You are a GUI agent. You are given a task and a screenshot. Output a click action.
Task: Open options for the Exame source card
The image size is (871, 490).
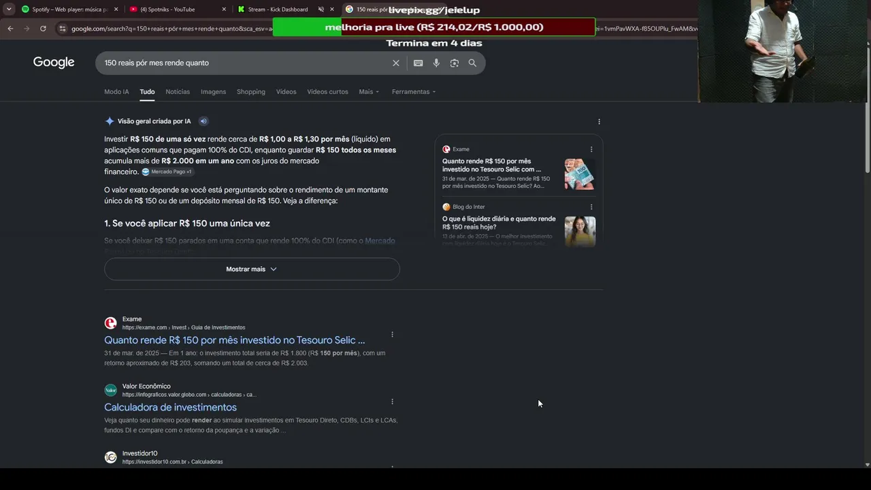[591, 149]
